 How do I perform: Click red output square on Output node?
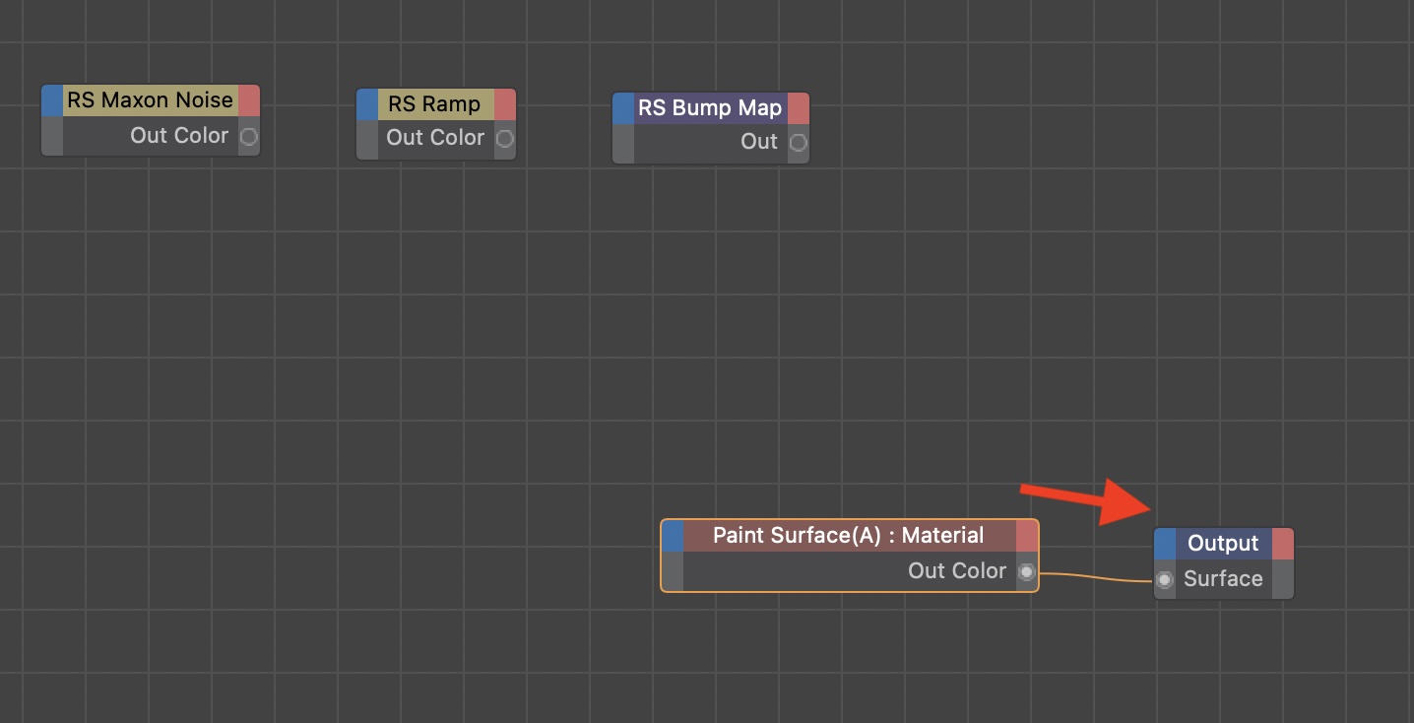pos(1283,544)
